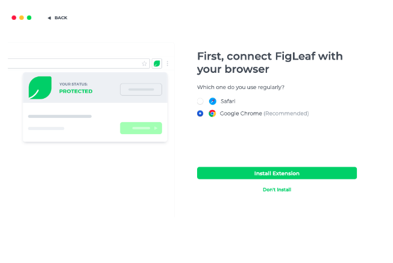The image size is (393, 263).
Task: Click the Safari option label
Action: tap(227, 101)
